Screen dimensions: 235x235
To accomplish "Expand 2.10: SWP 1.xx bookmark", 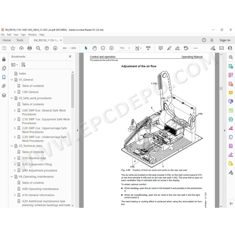I will (x=15, y=119).
